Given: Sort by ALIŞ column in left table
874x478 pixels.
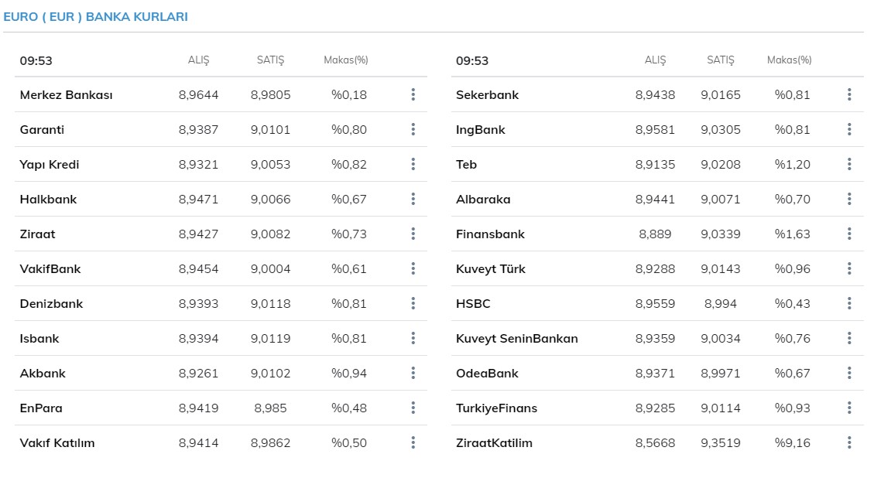Looking at the screenshot, I should pyautogui.click(x=198, y=60).
